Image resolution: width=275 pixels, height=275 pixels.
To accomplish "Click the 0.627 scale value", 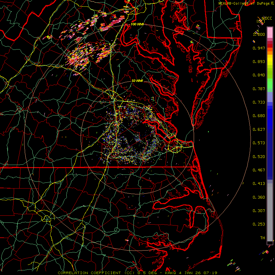I will click(258, 130).
